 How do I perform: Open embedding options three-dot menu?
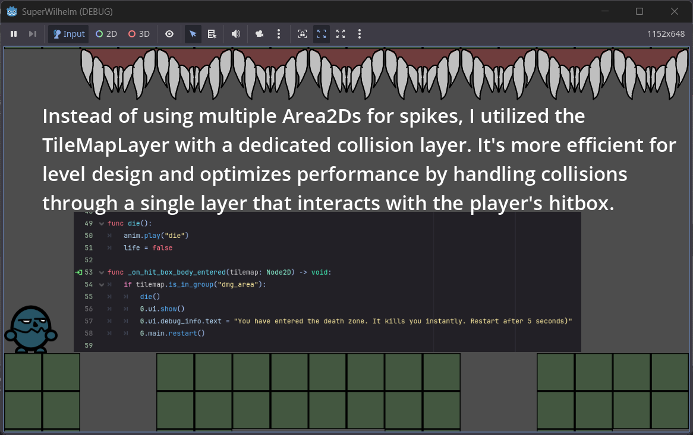click(360, 34)
